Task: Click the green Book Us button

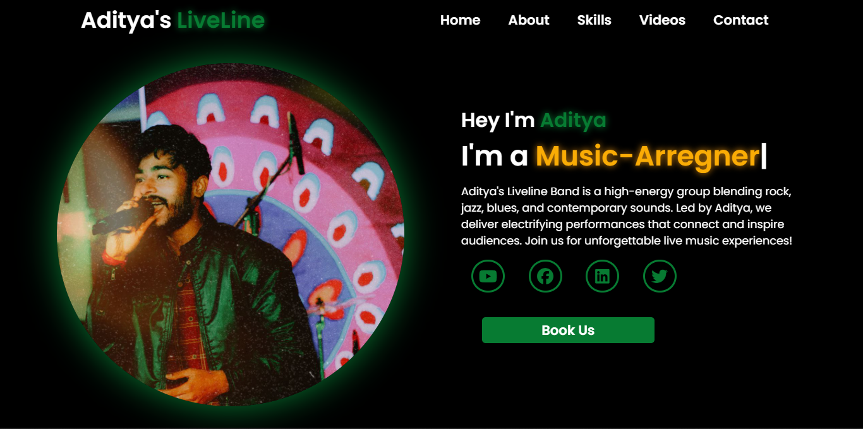Action: click(568, 330)
